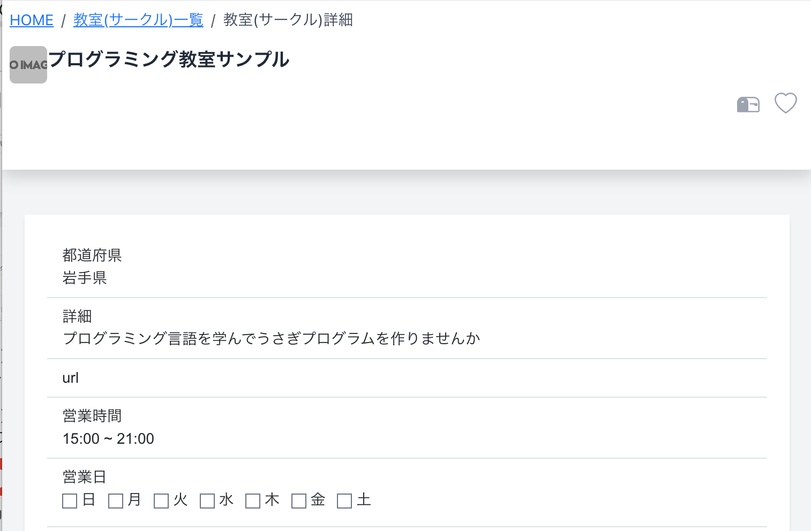Open 教室(サークル)一覧 breadcrumb link

(138, 20)
